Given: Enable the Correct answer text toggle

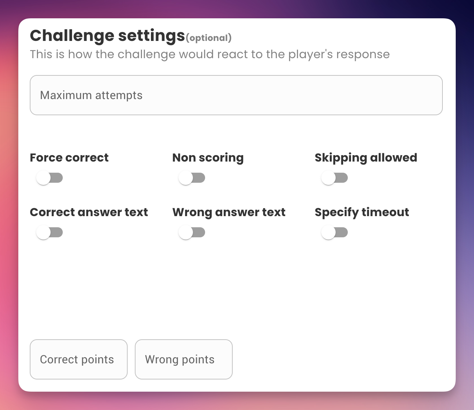Looking at the screenshot, I should (49, 233).
